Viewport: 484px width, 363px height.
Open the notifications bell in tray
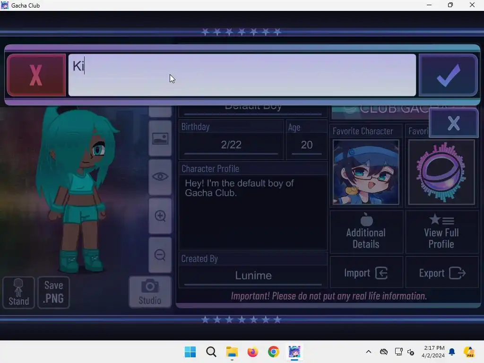(452, 352)
